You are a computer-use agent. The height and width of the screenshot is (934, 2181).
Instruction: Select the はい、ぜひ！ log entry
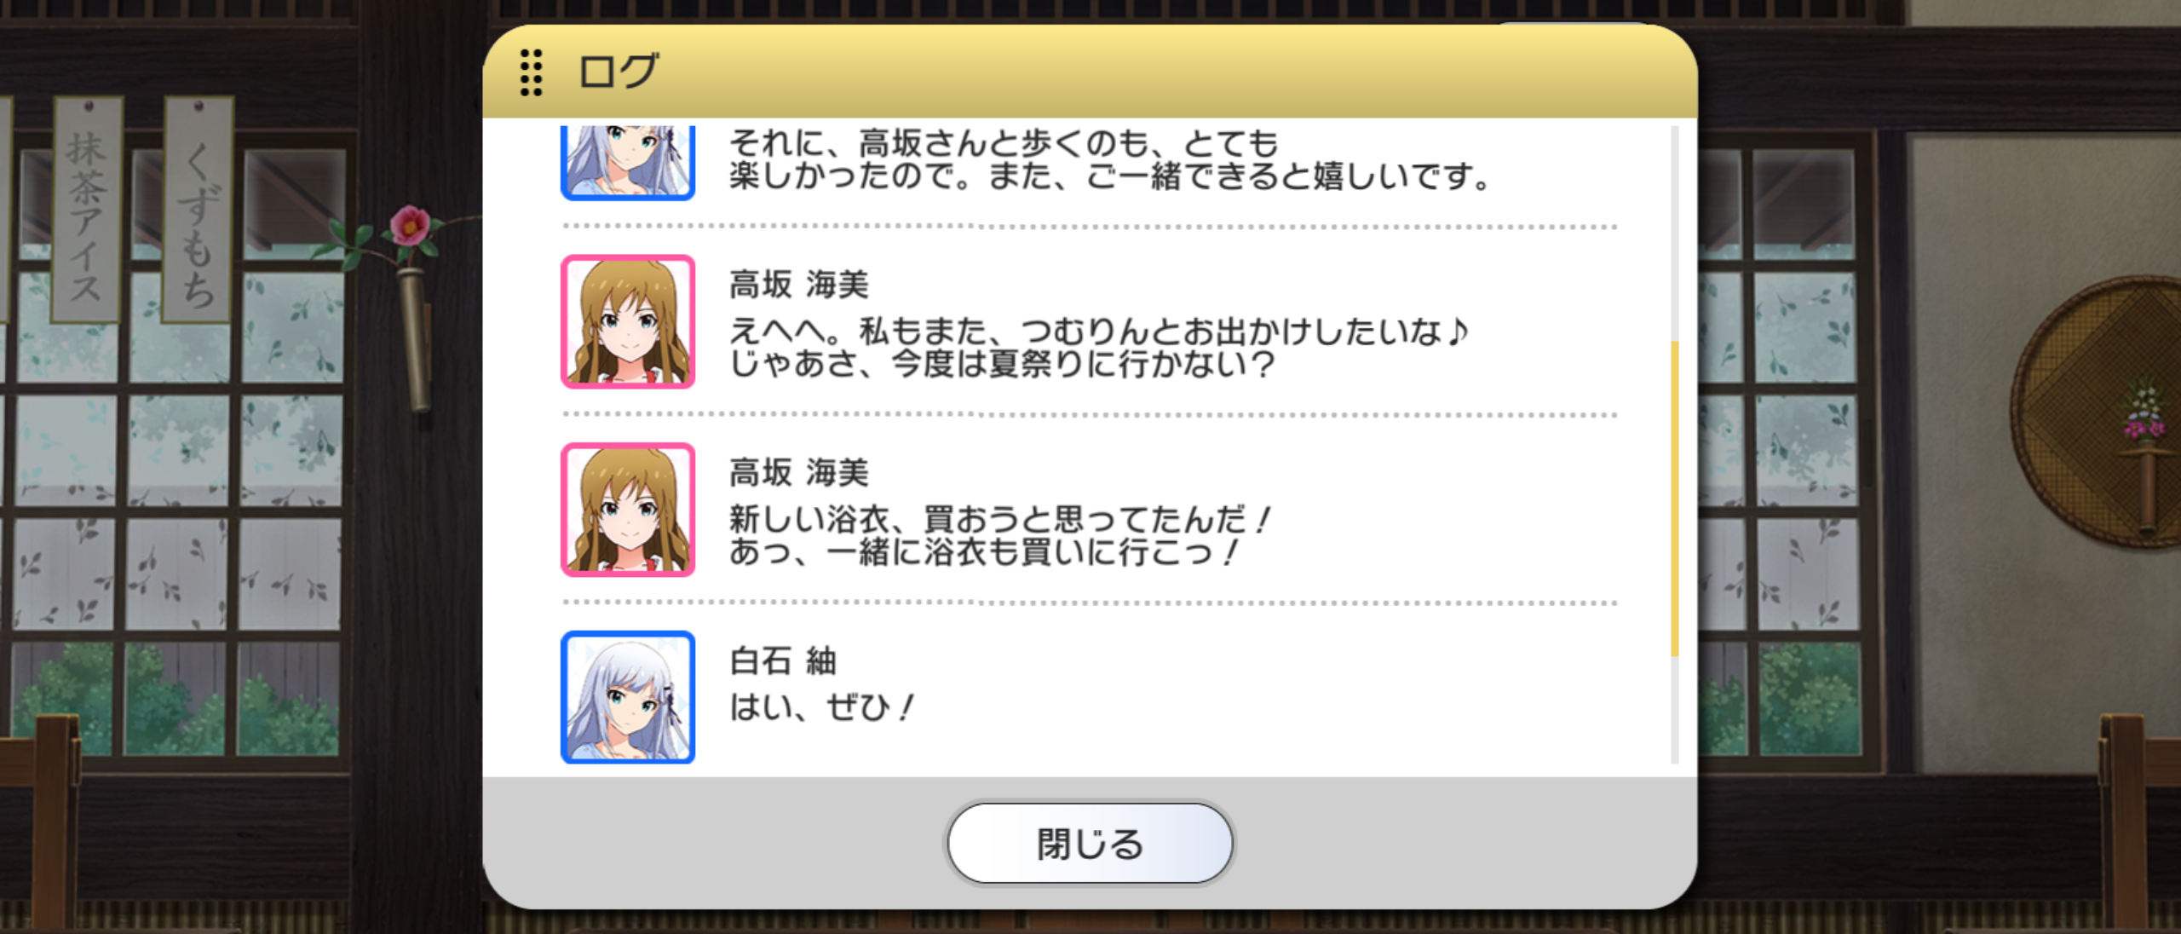pyautogui.click(x=821, y=706)
